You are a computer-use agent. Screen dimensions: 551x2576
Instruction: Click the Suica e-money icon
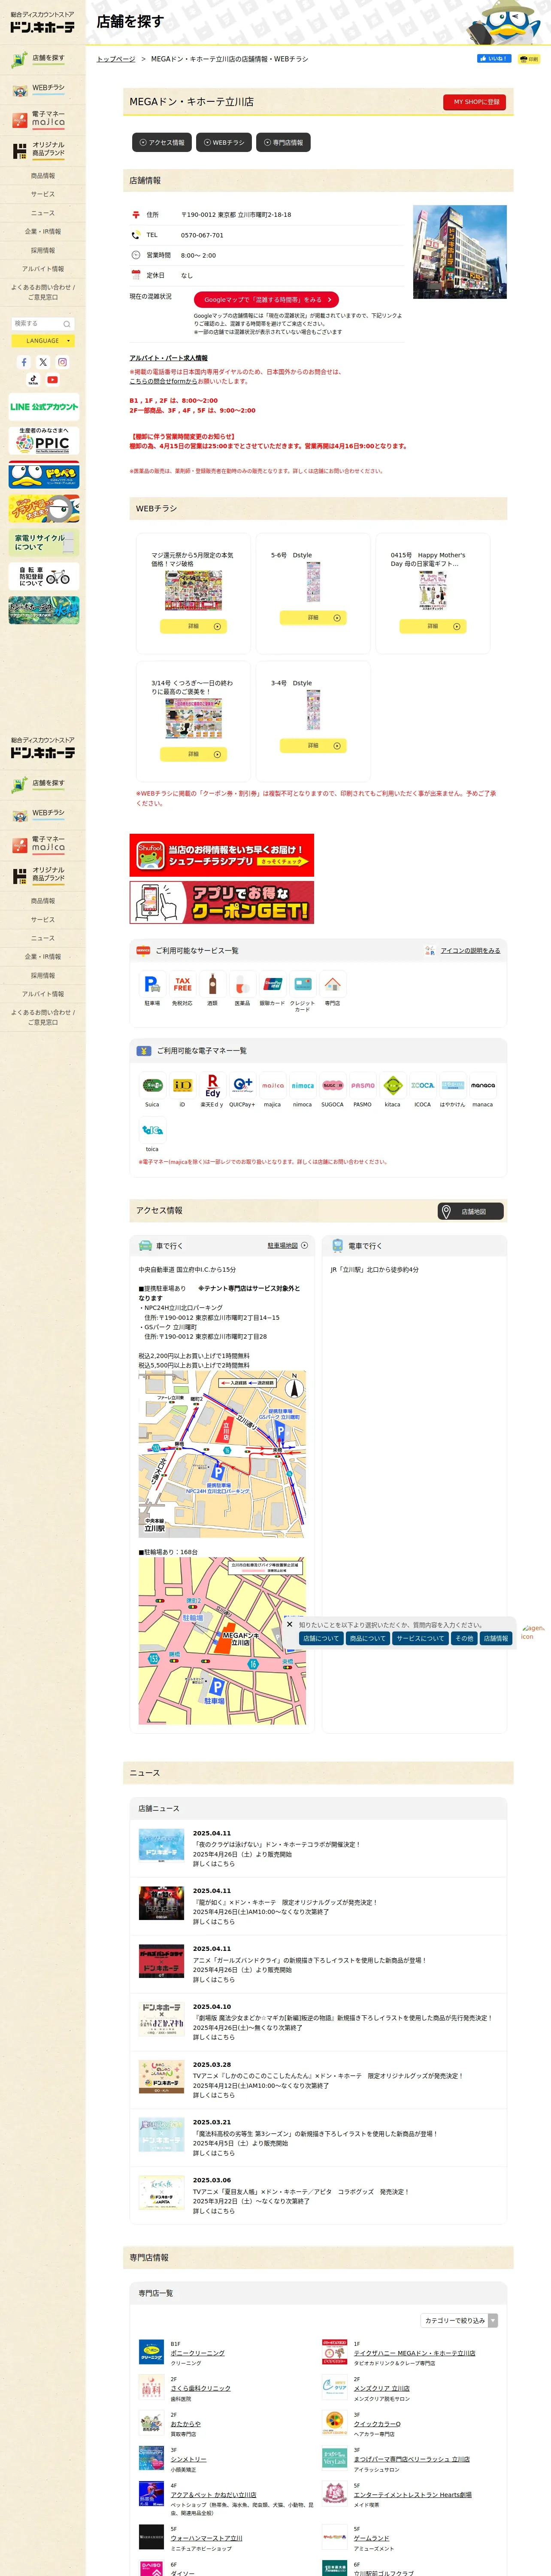click(152, 1085)
